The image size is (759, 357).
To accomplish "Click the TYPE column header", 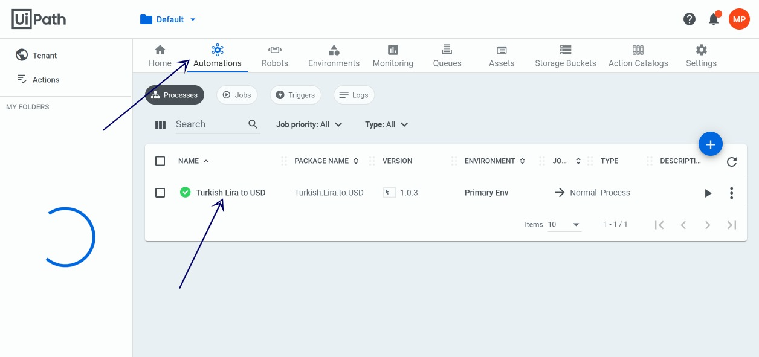I will coord(609,161).
